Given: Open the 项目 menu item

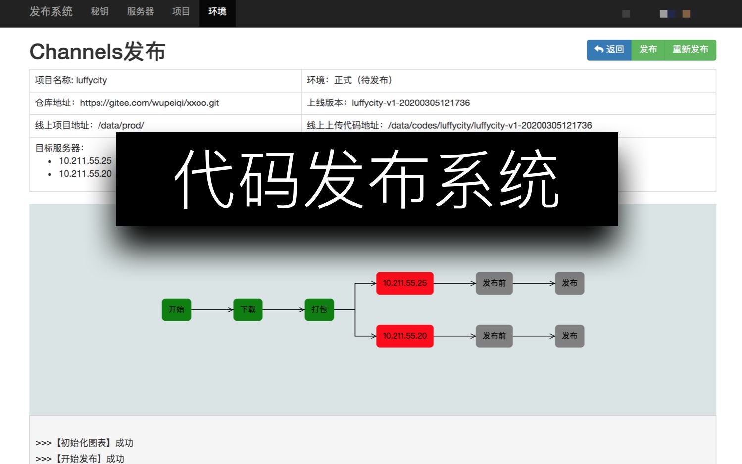Looking at the screenshot, I should pos(181,12).
